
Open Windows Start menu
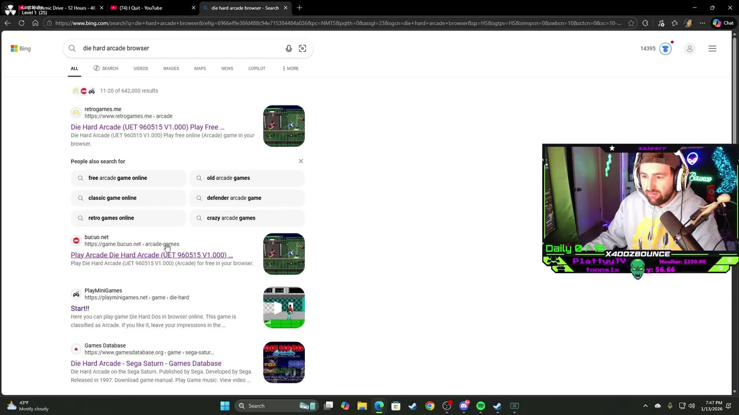(225, 406)
